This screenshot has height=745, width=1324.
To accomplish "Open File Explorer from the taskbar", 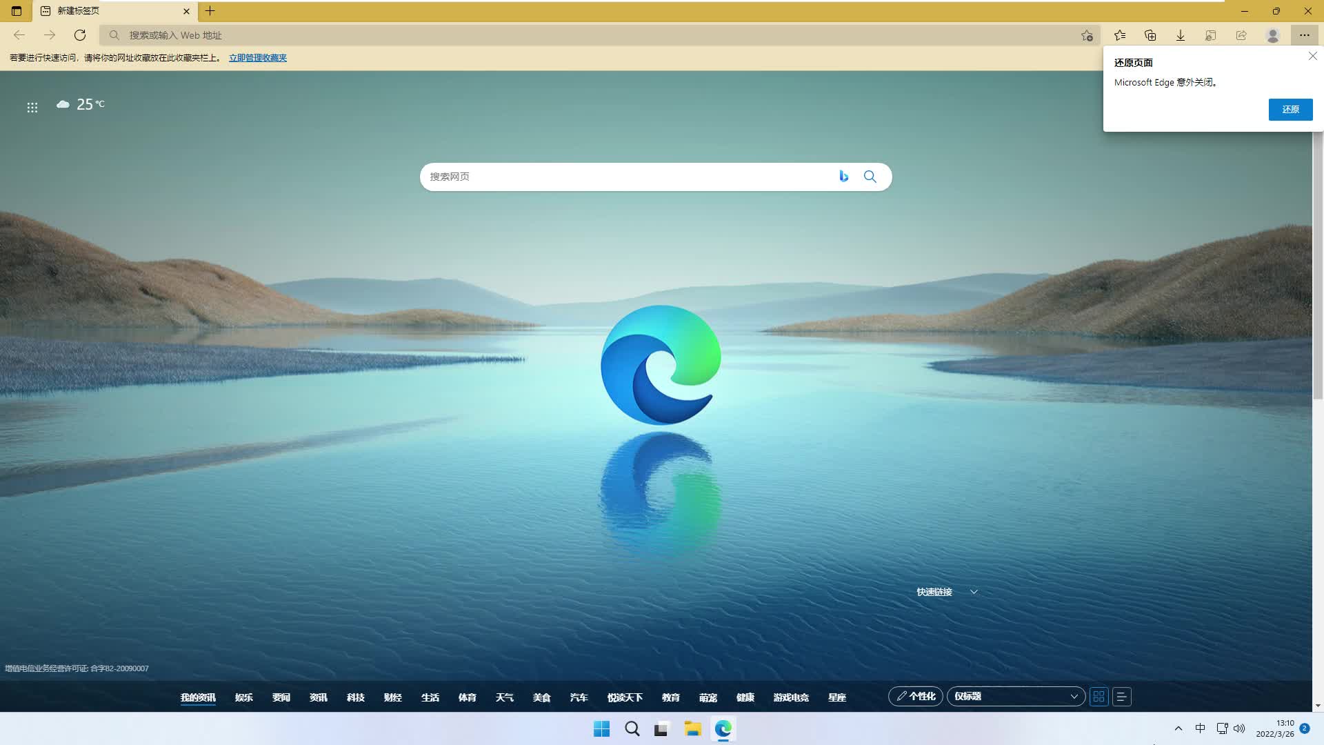I will click(692, 729).
